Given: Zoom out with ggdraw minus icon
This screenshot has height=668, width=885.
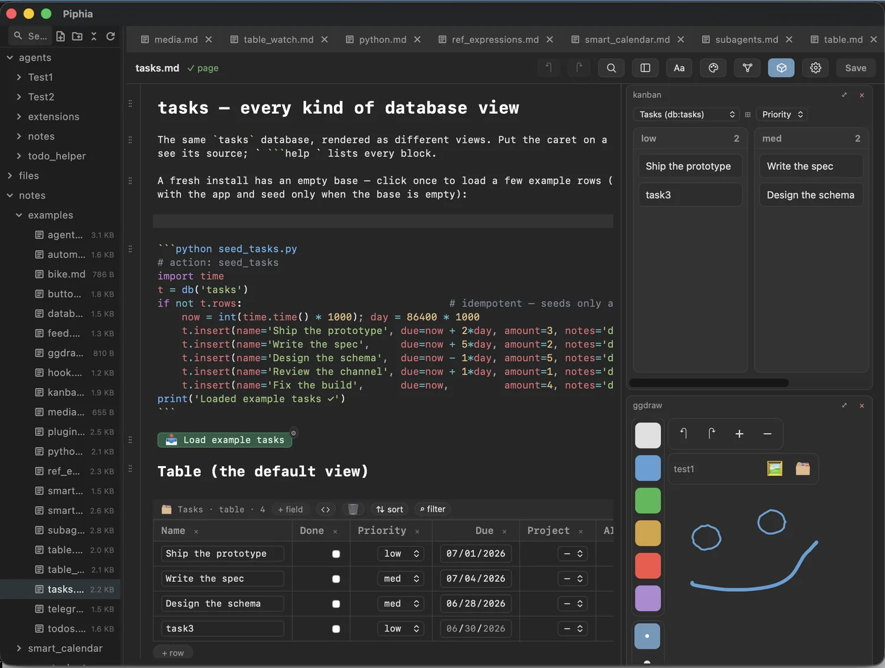Looking at the screenshot, I should point(768,434).
